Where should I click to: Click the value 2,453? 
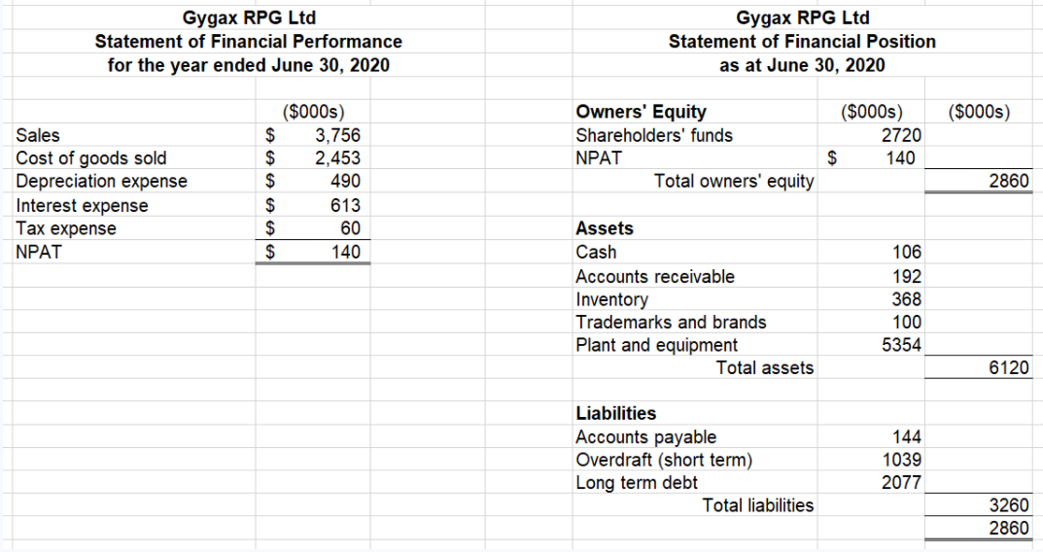(x=338, y=158)
